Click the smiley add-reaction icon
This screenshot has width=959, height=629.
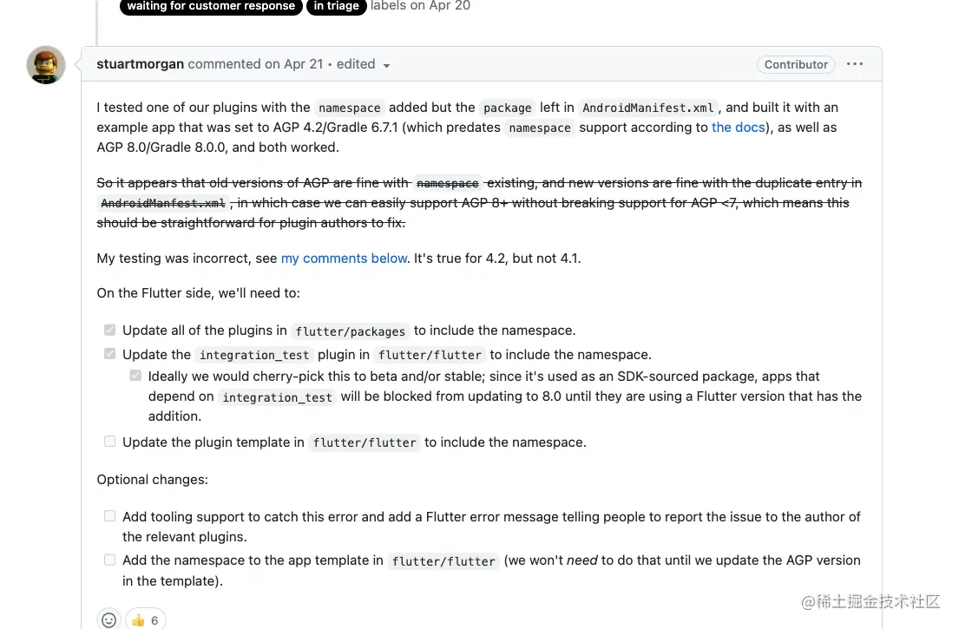point(108,619)
